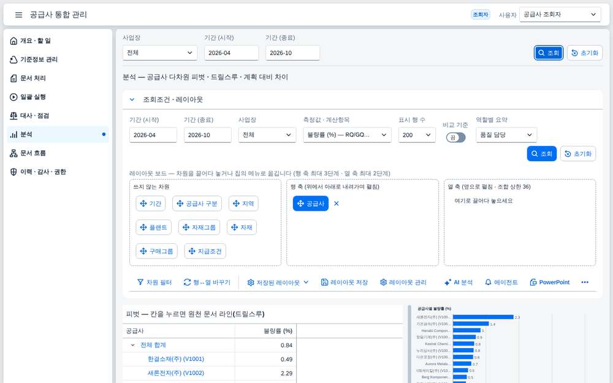Screen dimensions: 613x383
Task: Open the 저장된 레이아웃 menu
Action: (x=278, y=282)
